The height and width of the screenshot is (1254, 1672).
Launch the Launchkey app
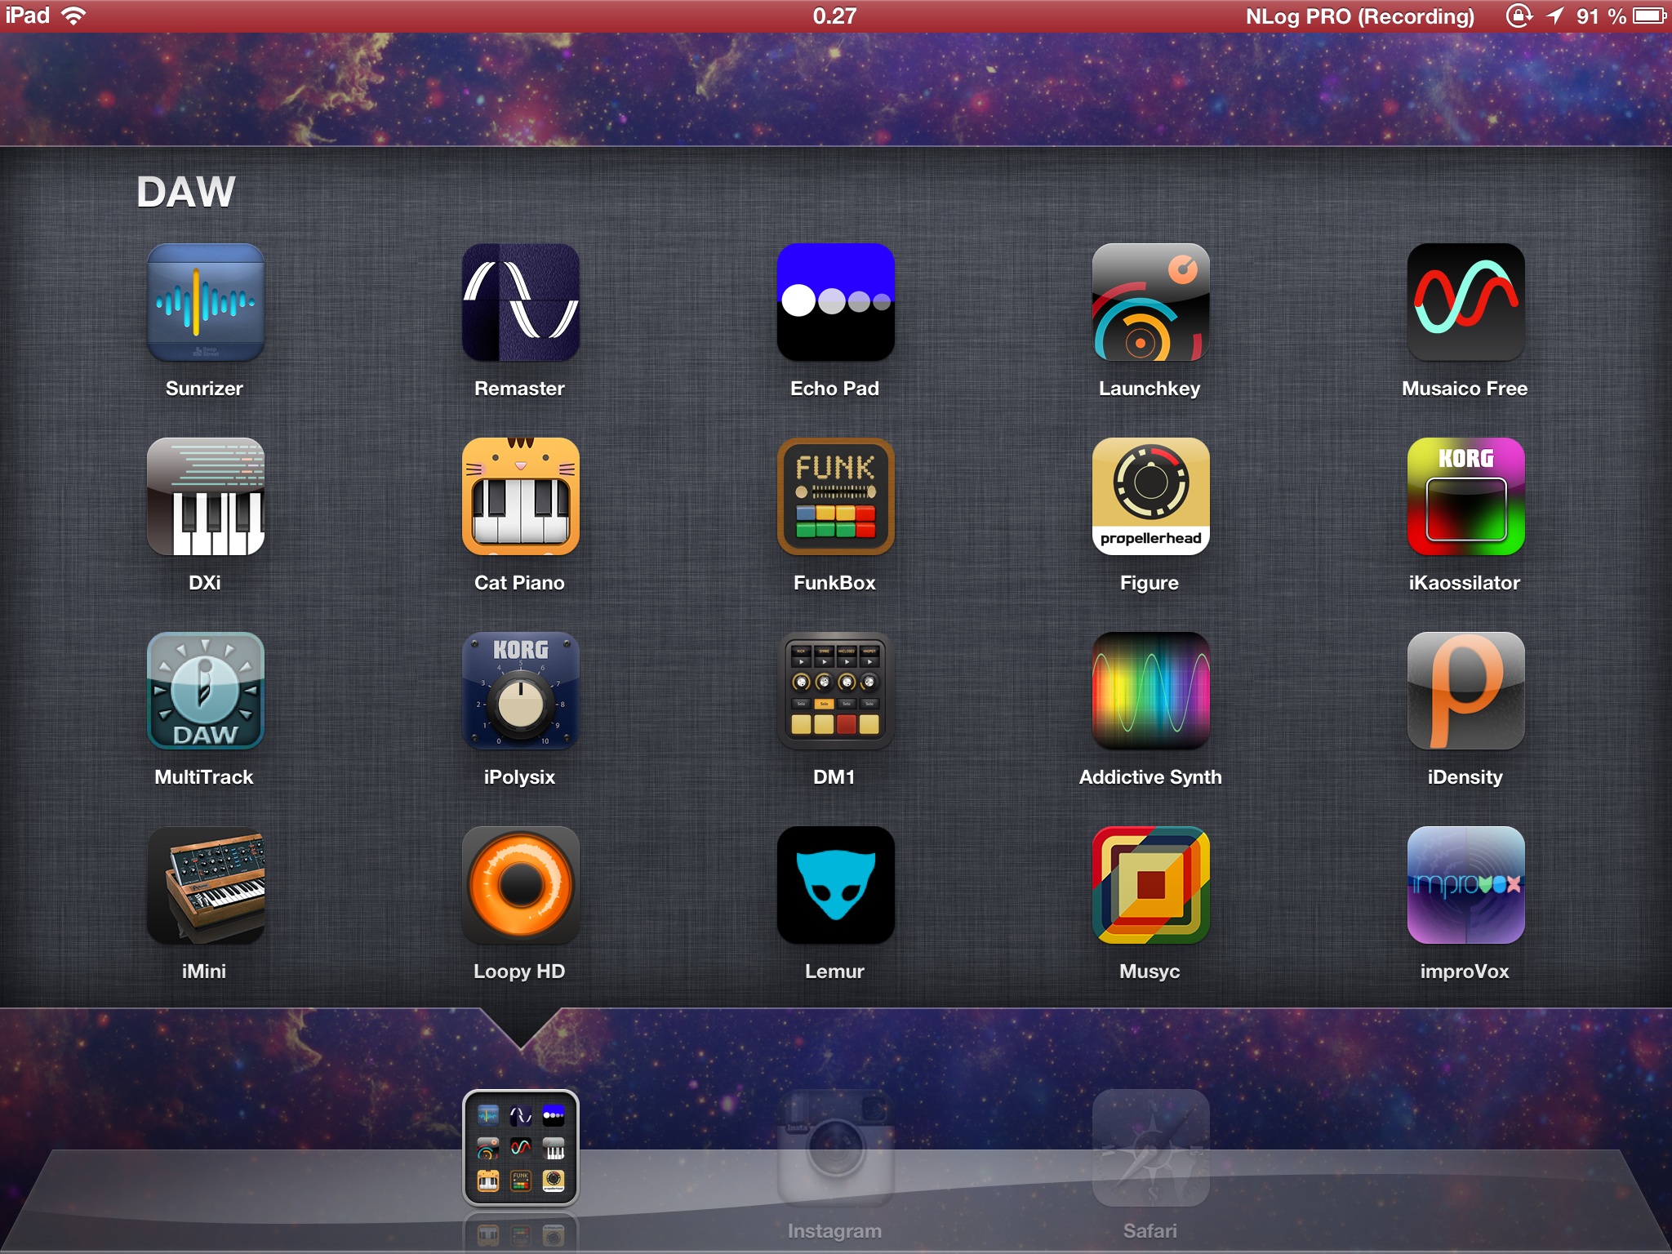pyautogui.click(x=1150, y=302)
